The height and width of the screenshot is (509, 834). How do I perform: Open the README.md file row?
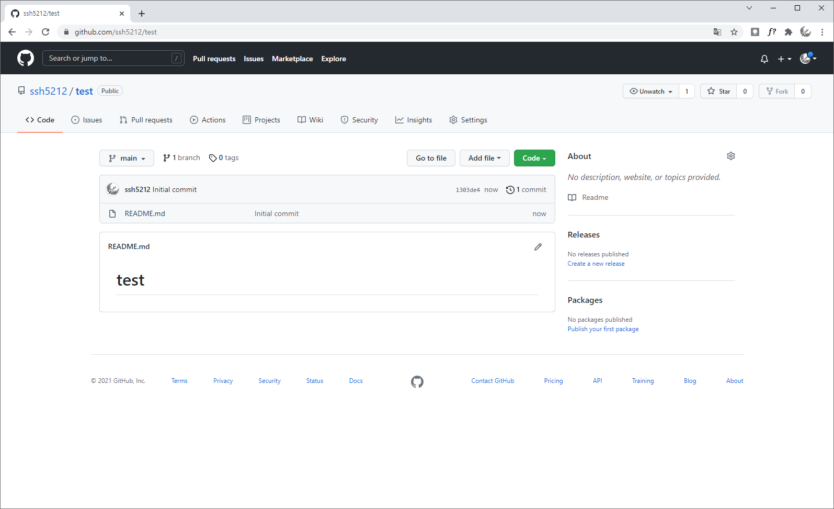(327, 213)
